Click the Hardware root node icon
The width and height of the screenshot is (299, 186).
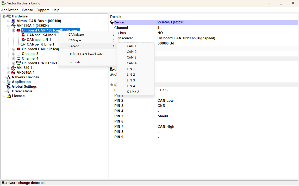coord(9,16)
